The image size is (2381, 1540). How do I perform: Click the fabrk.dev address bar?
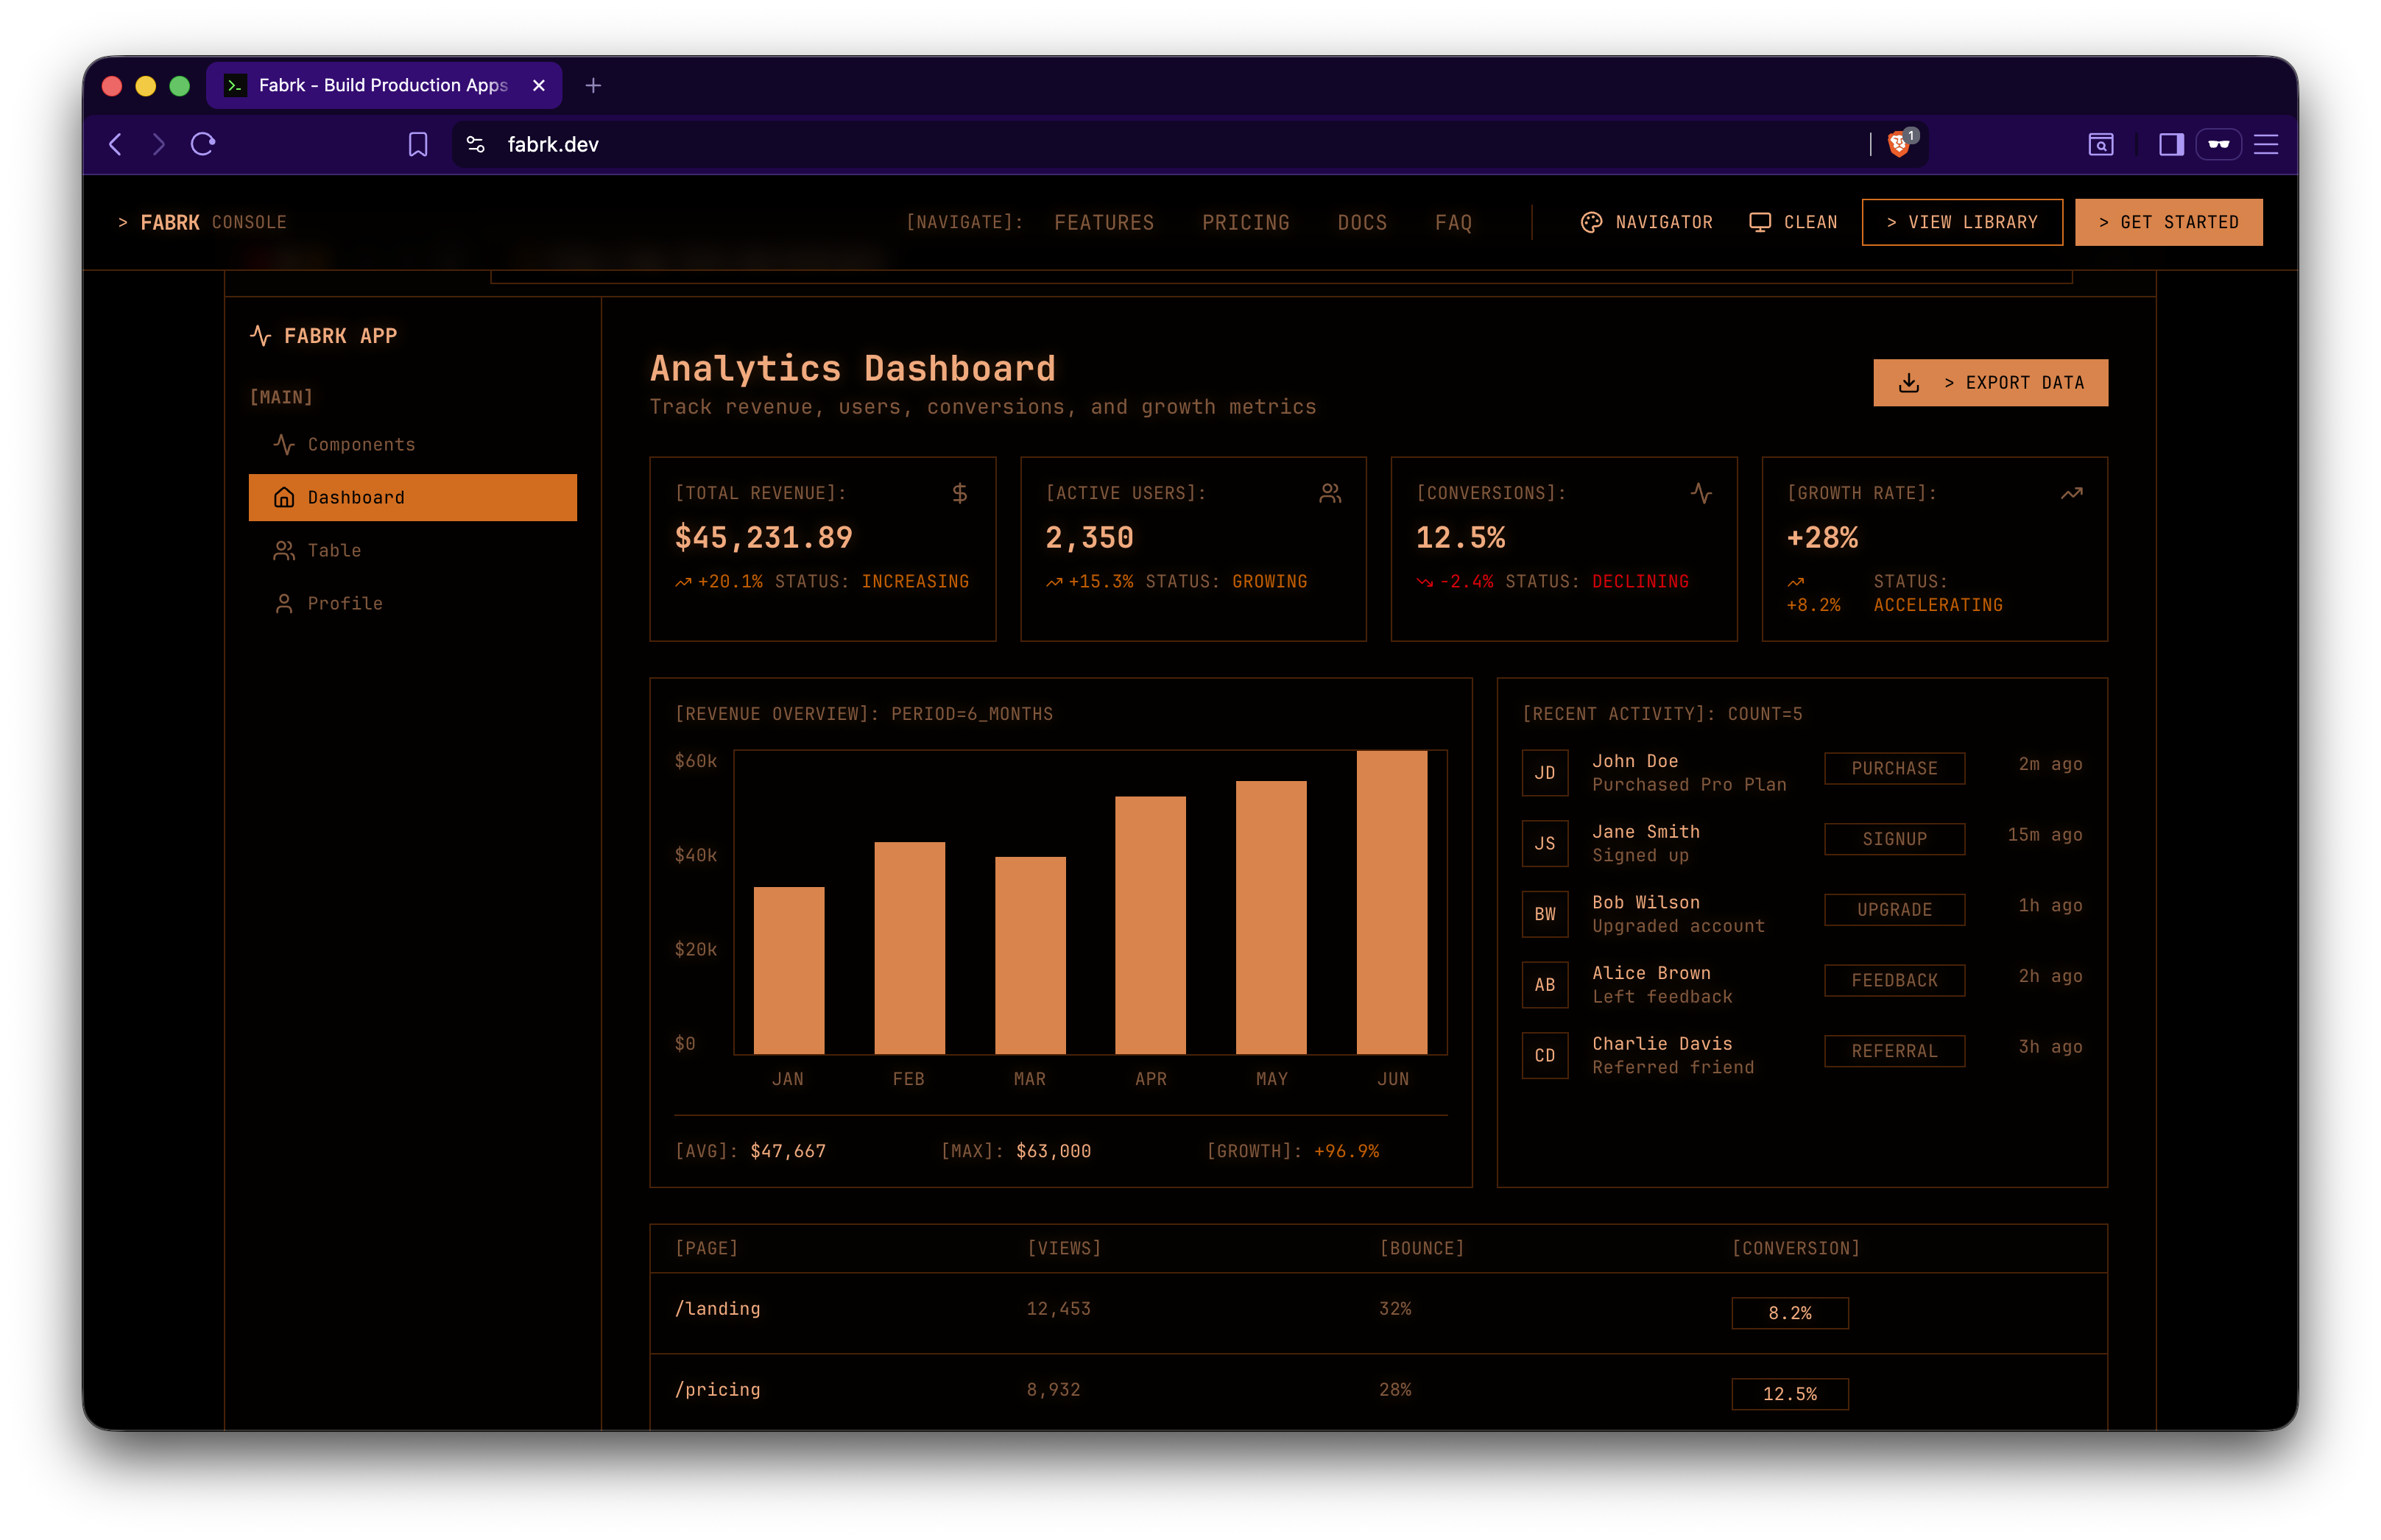pos(552,145)
